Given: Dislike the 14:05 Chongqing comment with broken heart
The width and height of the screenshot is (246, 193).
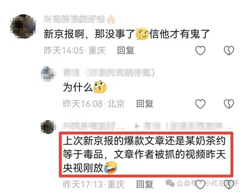Looking at the screenshot, I should (229, 50).
